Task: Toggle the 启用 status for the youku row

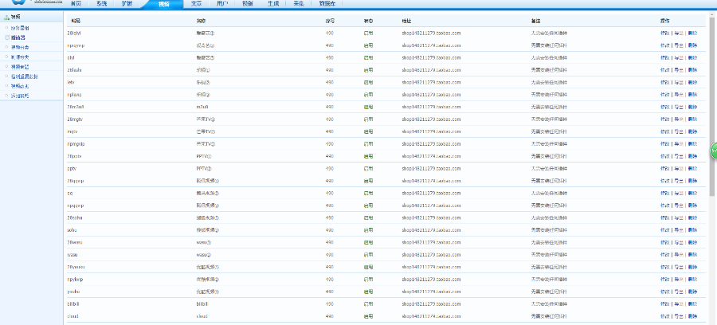Action: [x=368, y=292]
